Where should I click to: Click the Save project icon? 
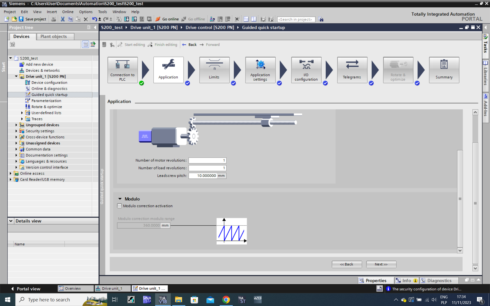(21, 19)
